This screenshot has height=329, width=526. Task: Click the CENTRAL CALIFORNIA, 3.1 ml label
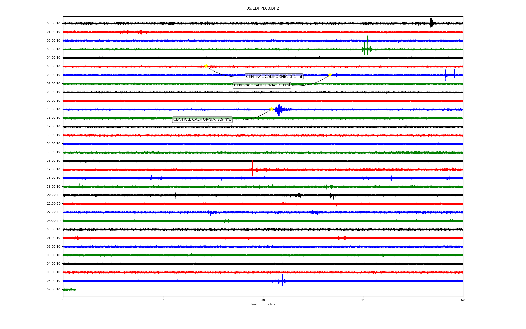pos(274,77)
